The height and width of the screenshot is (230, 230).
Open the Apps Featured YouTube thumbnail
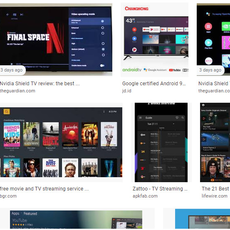(76, 219)
